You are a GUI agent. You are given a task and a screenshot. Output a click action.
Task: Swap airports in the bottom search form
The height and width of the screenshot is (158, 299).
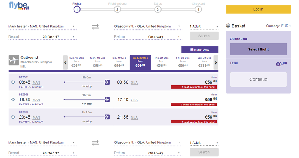pos(95,143)
